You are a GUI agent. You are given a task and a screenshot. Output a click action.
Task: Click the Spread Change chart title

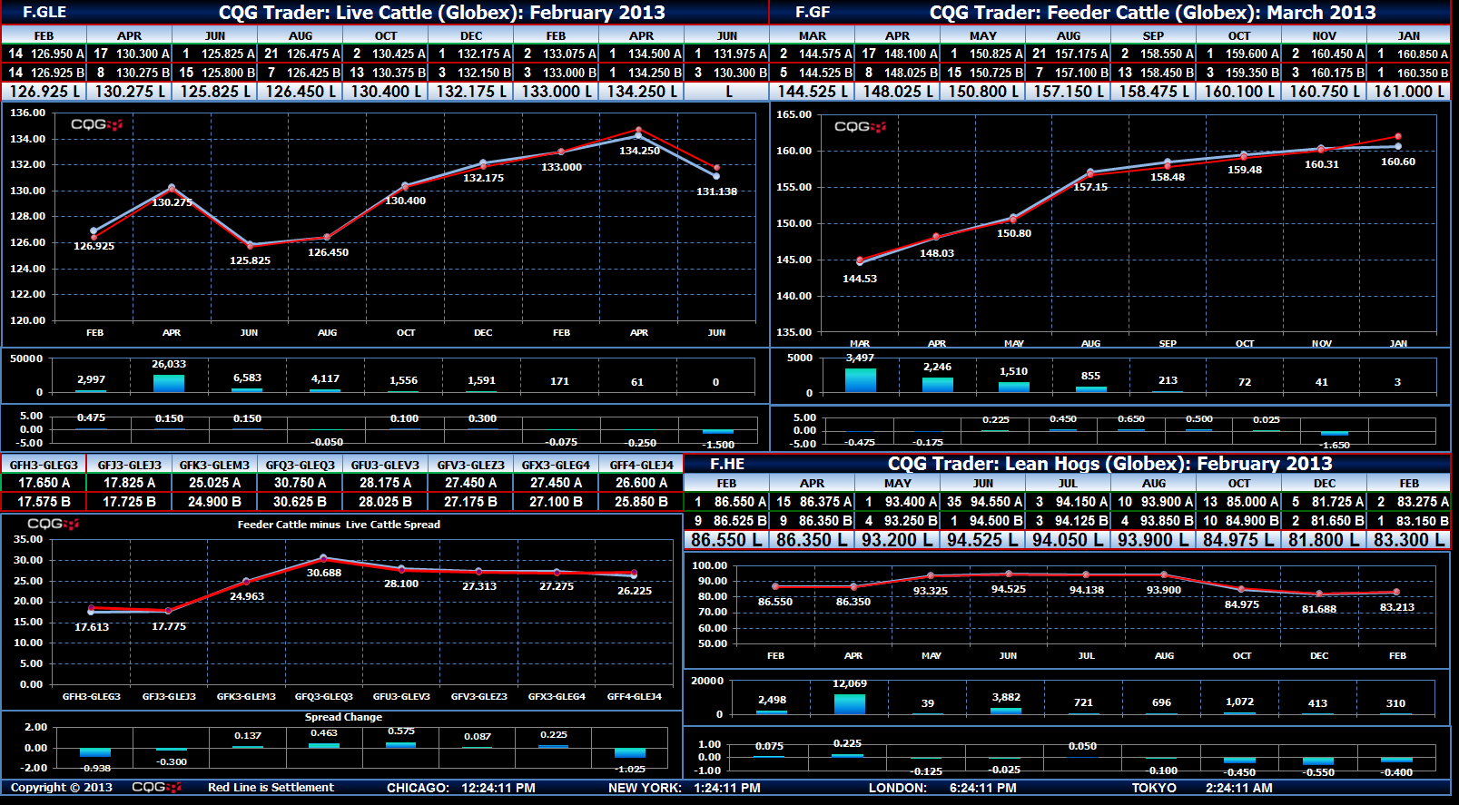click(343, 717)
